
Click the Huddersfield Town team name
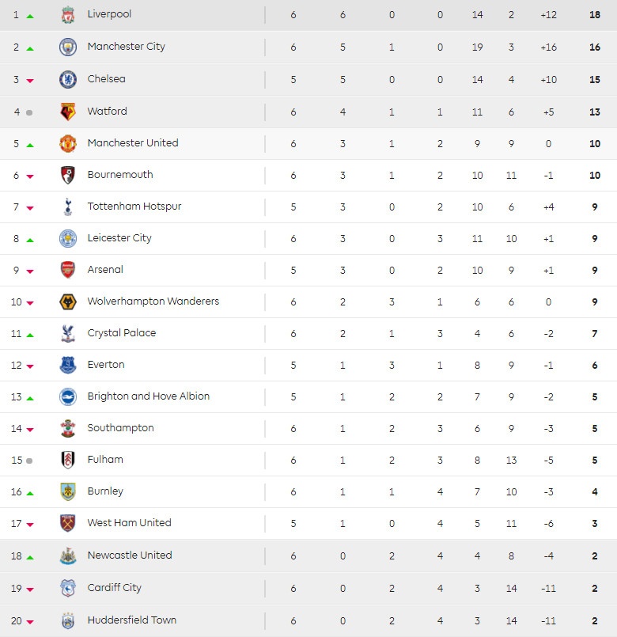click(132, 620)
